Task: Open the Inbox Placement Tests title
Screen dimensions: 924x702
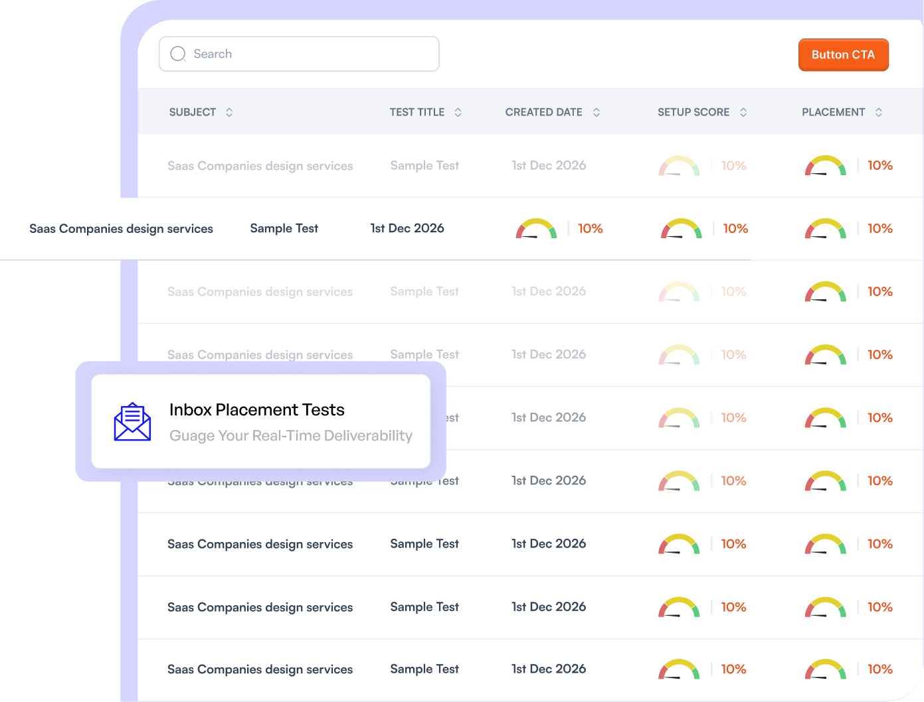Action: click(x=256, y=409)
